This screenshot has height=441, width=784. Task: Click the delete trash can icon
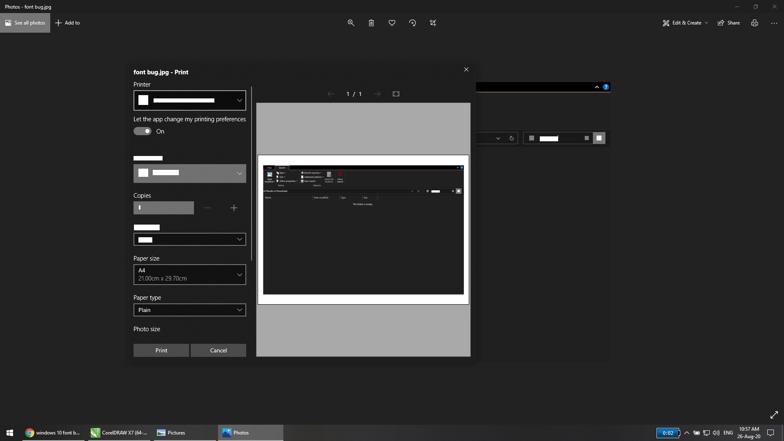click(371, 23)
